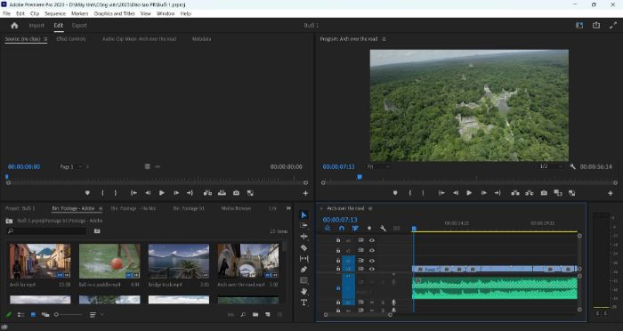Image resolution: width=623 pixels, height=331 pixels.
Task: Open Program monitor settings wrench
Action: (572, 167)
